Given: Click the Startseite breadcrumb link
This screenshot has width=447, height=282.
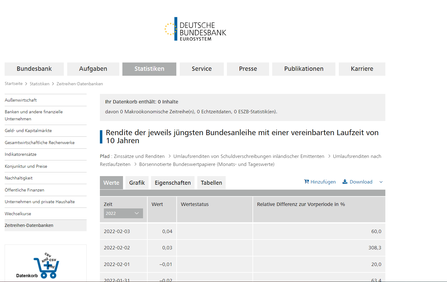Looking at the screenshot, I should coord(14,84).
